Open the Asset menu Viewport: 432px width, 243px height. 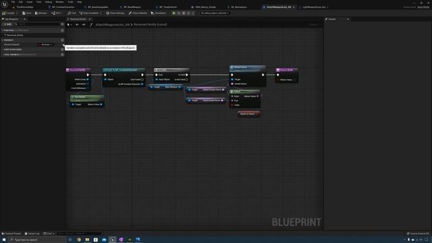click(x=30, y=2)
